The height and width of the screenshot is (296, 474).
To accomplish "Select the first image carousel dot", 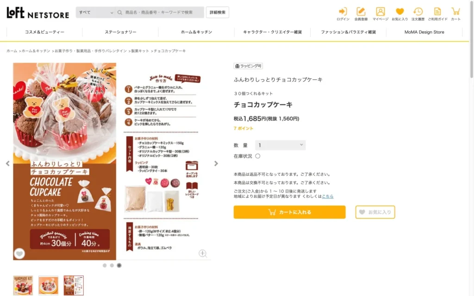I will coord(105,265).
